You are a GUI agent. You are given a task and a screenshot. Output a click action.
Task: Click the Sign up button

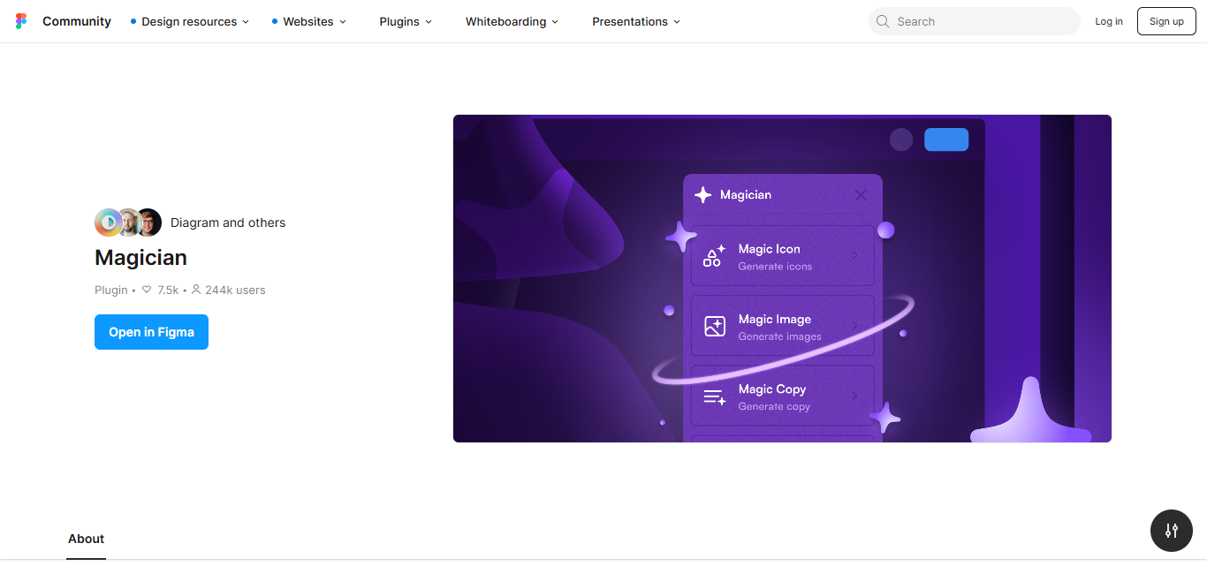coord(1166,21)
